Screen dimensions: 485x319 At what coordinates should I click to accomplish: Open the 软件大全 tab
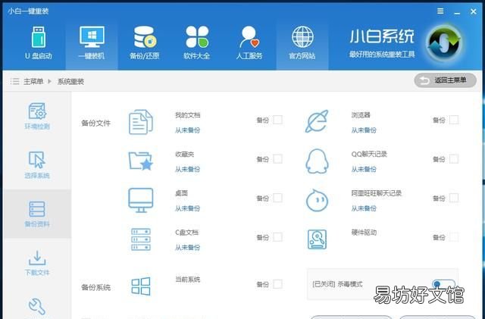[197, 43]
